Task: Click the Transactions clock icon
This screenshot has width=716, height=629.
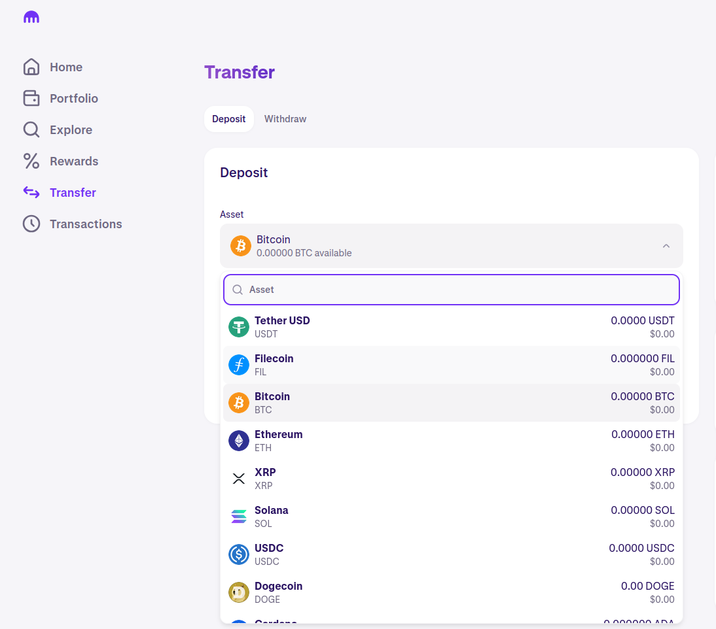Action: pos(31,224)
